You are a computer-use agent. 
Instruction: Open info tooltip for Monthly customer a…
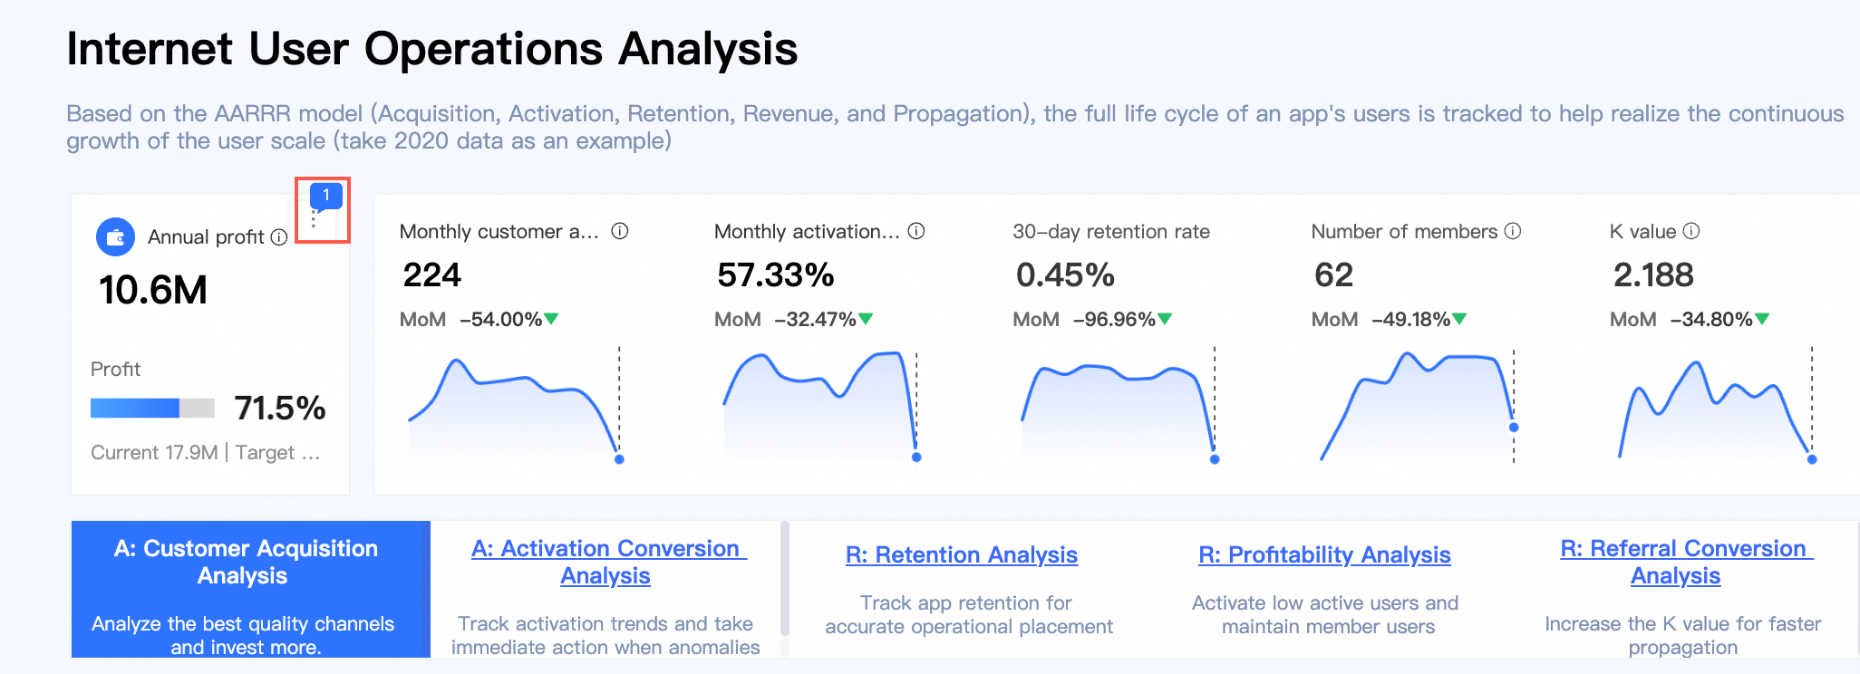[x=620, y=231]
